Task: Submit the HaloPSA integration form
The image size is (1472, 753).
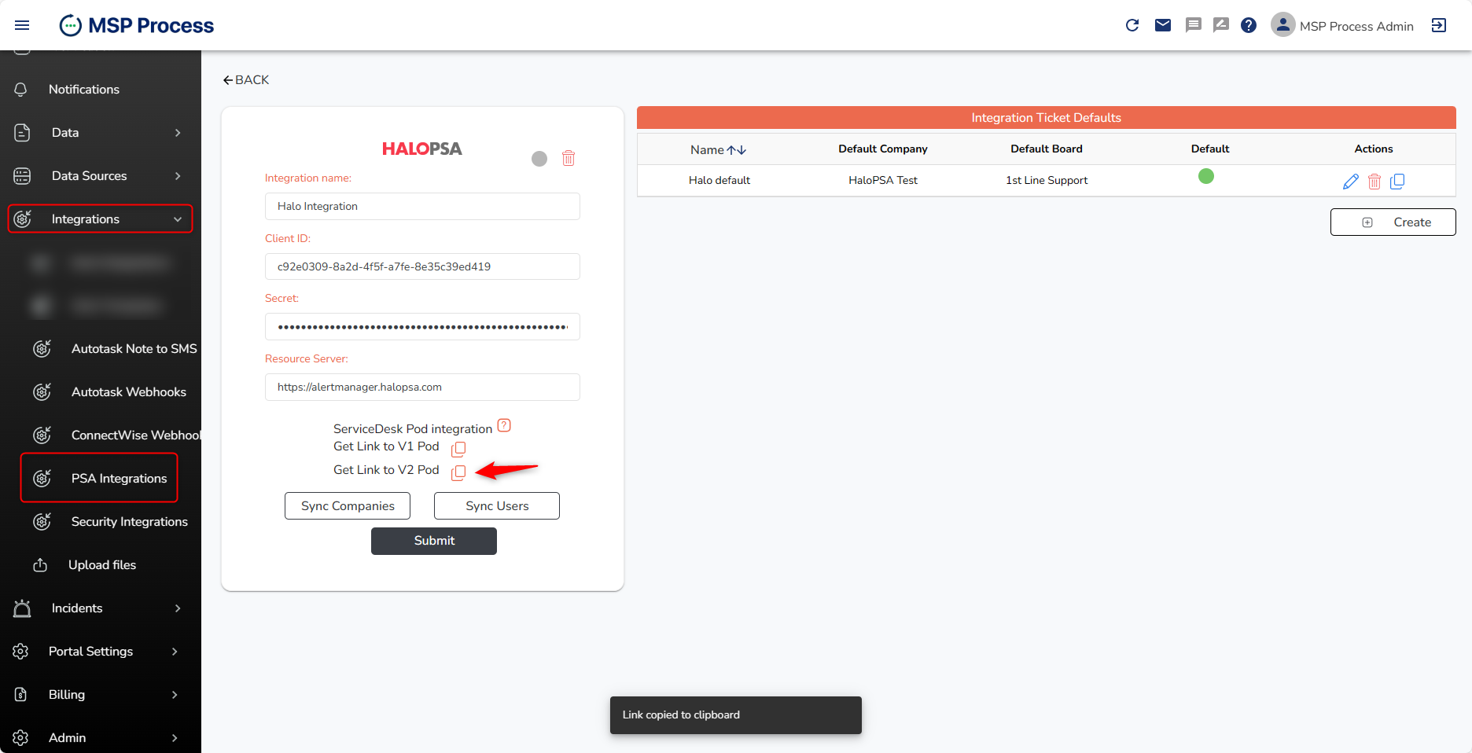Action: click(434, 541)
